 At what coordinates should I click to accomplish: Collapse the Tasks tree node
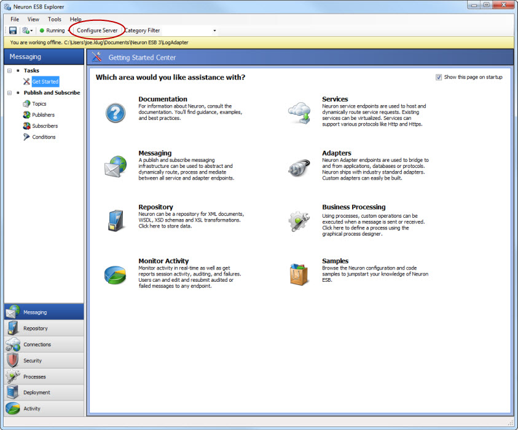pos(9,71)
